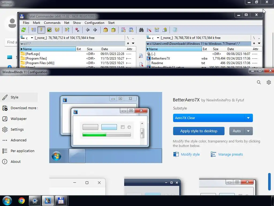Click the Auto button in WindowBlinds

pos(237,131)
